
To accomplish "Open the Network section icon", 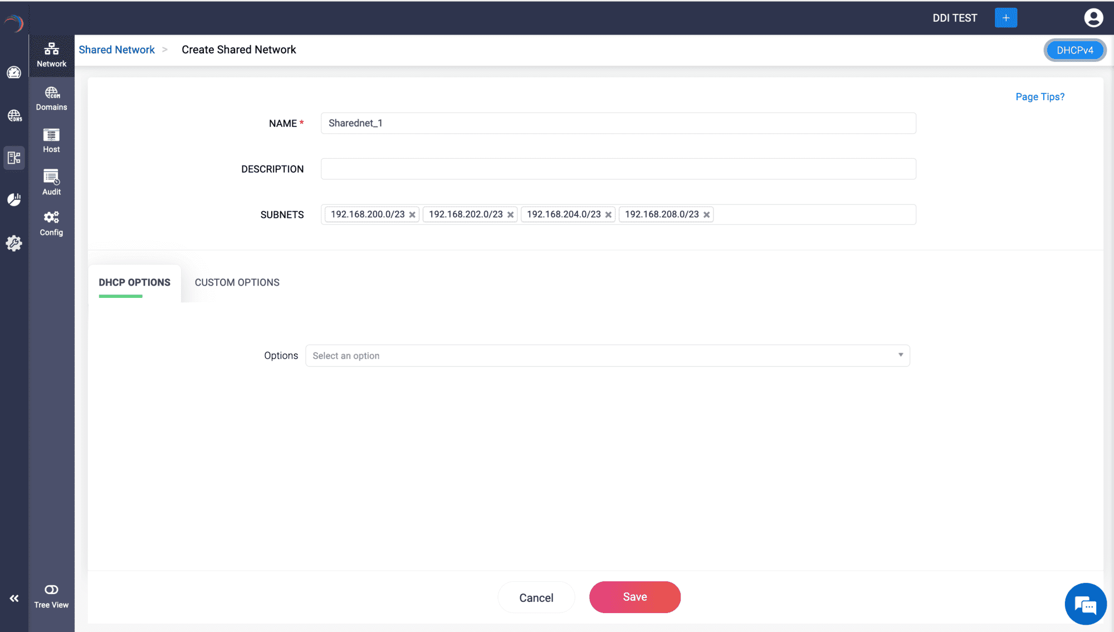I will [x=51, y=55].
